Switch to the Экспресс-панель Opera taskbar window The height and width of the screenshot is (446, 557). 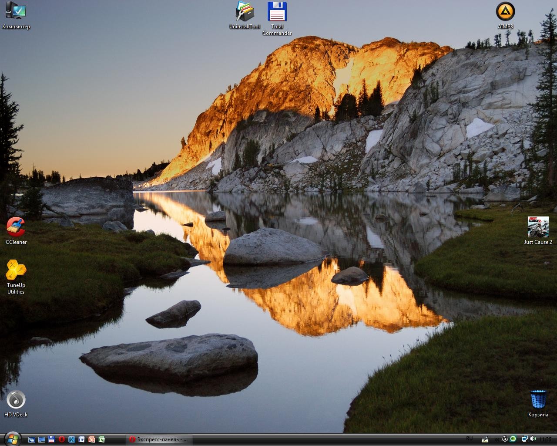click(x=159, y=439)
